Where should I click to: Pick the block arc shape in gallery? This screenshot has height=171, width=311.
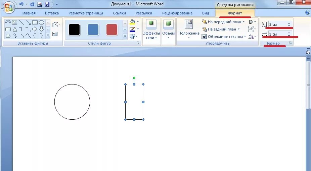coord(8,22)
